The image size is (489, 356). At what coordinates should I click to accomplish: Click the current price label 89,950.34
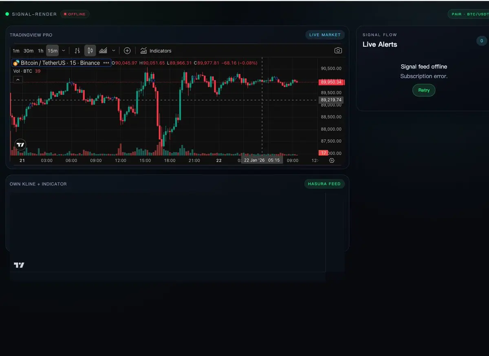(x=332, y=82)
